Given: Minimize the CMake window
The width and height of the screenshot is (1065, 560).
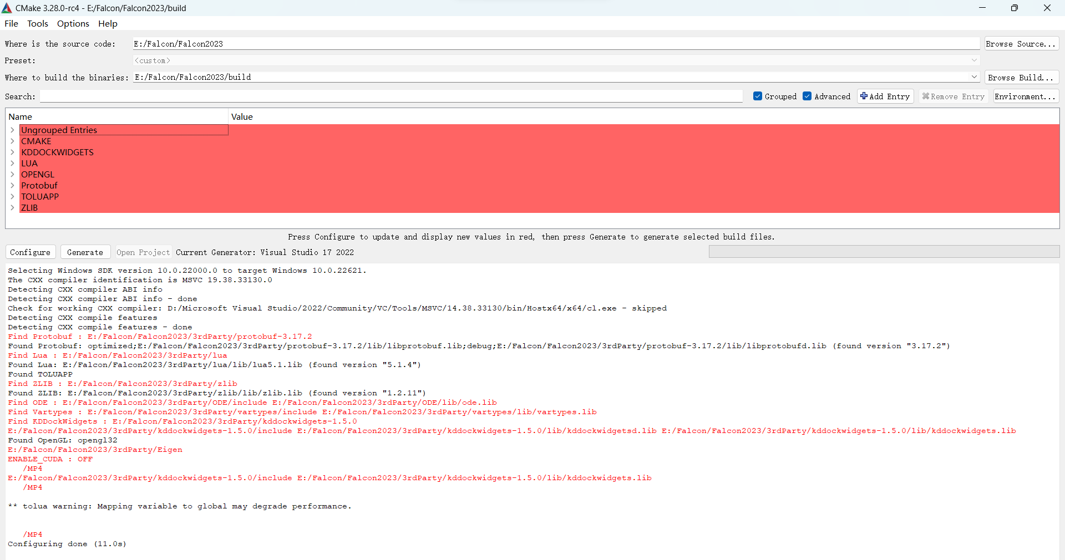Looking at the screenshot, I should pos(982,8).
